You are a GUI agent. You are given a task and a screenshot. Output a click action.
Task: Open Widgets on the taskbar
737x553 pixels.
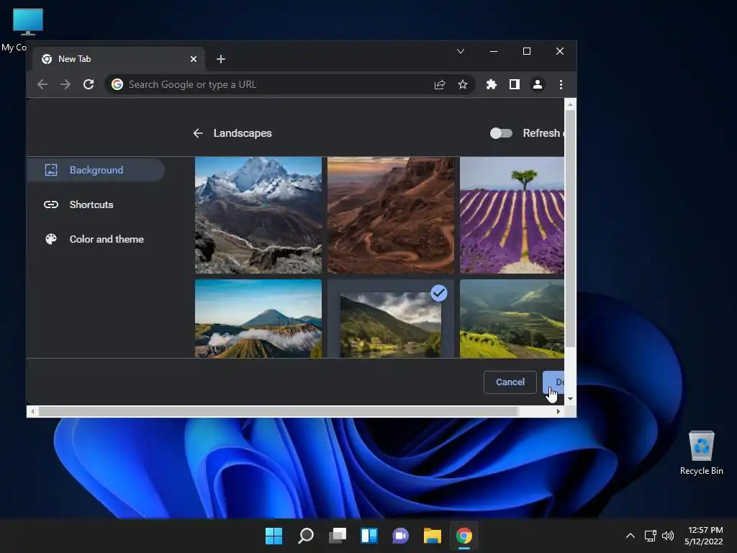(x=369, y=536)
